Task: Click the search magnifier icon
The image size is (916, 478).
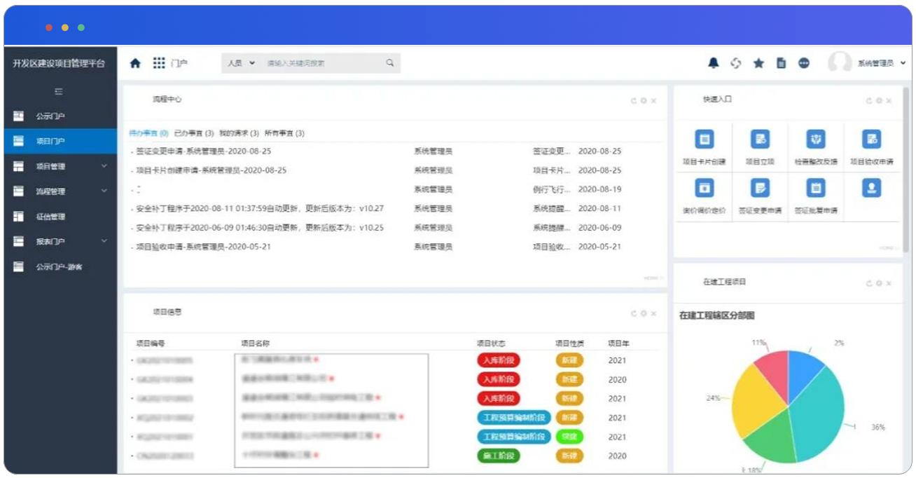Action: (390, 63)
